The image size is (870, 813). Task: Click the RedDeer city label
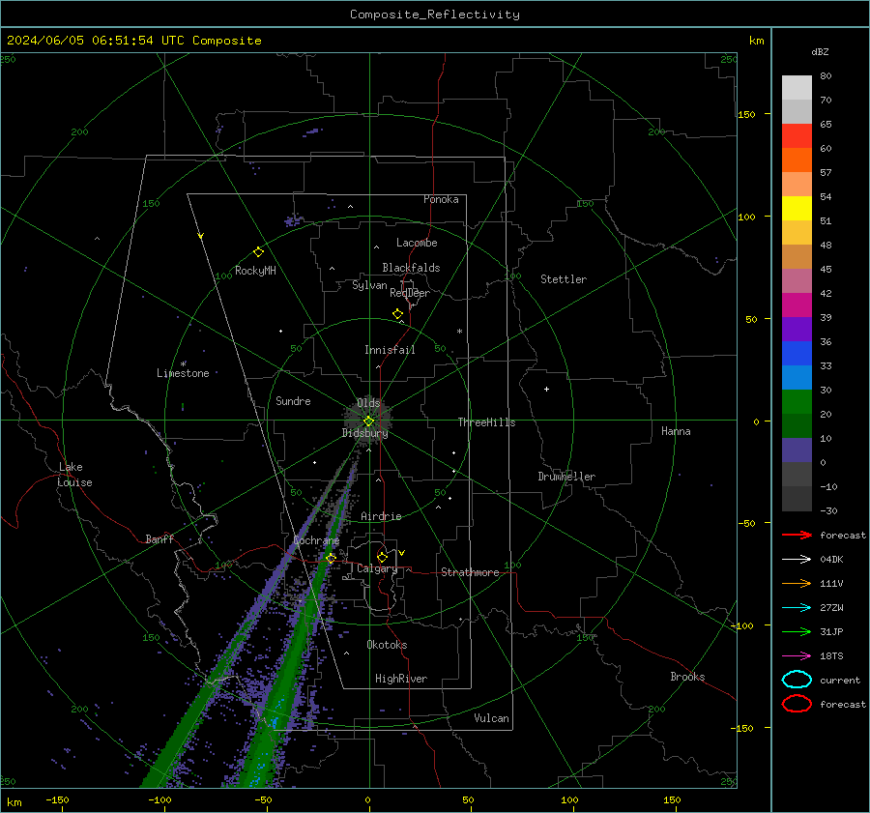[x=410, y=293]
